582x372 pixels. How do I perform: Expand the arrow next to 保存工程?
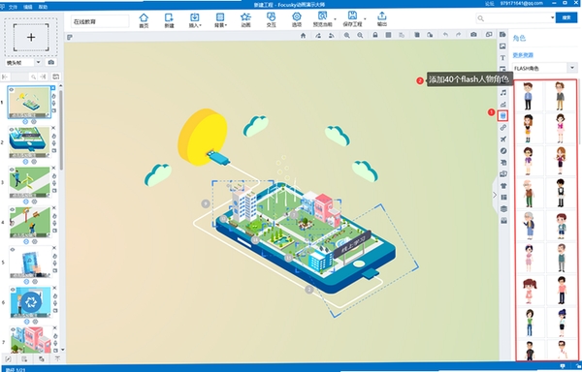pyautogui.click(x=365, y=19)
